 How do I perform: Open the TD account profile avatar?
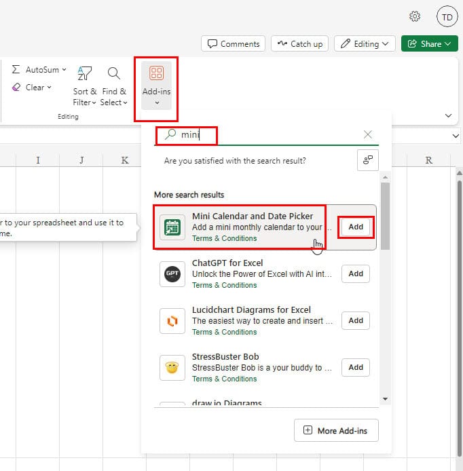(447, 16)
